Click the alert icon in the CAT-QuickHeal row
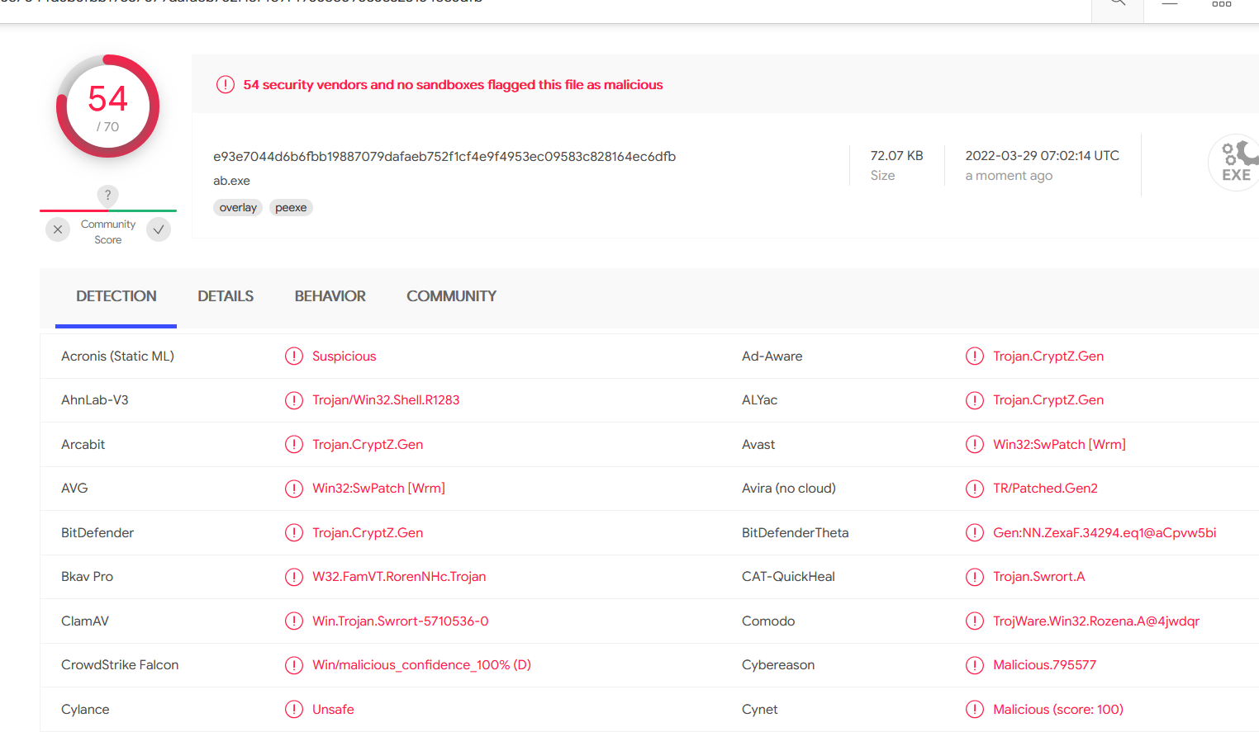The height and width of the screenshot is (732, 1259). point(975,577)
